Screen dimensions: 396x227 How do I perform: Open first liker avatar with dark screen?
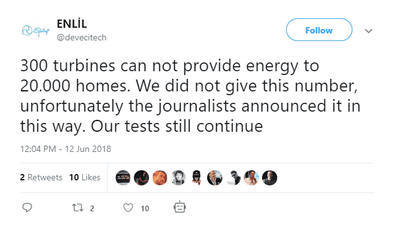coord(123,178)
